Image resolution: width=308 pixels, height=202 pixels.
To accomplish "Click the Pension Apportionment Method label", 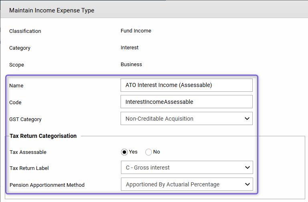I will pos(47,185).
